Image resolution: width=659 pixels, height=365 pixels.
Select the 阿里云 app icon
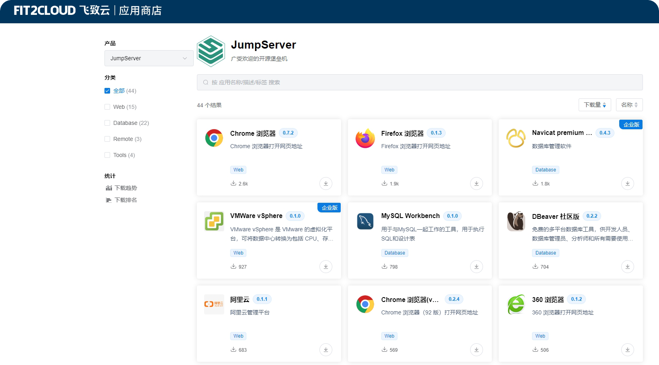coord(214,304)
